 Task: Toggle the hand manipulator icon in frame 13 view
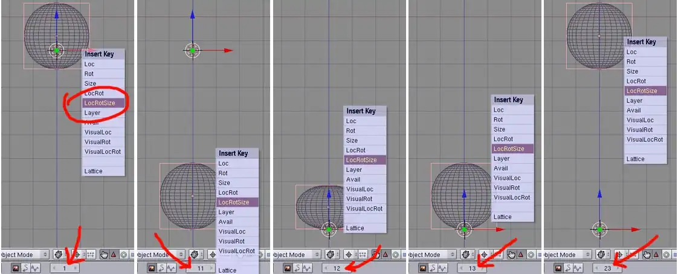coord(511,255)
